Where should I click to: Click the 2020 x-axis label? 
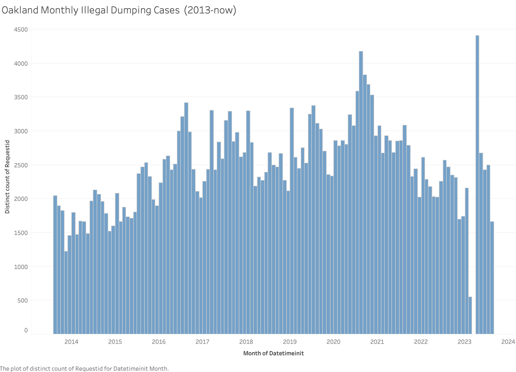334,342
